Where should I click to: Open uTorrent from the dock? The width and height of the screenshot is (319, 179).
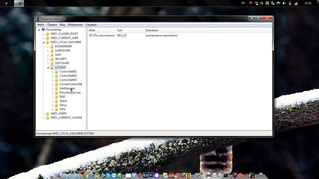(120, 176)
